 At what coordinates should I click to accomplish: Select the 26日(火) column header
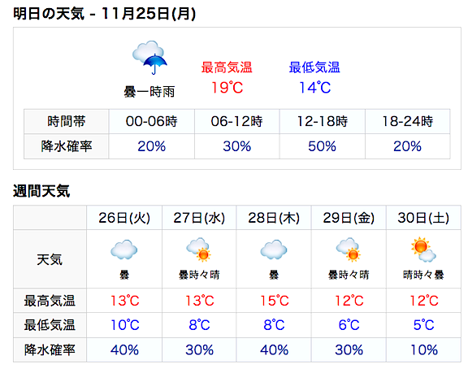pos(124,218)
